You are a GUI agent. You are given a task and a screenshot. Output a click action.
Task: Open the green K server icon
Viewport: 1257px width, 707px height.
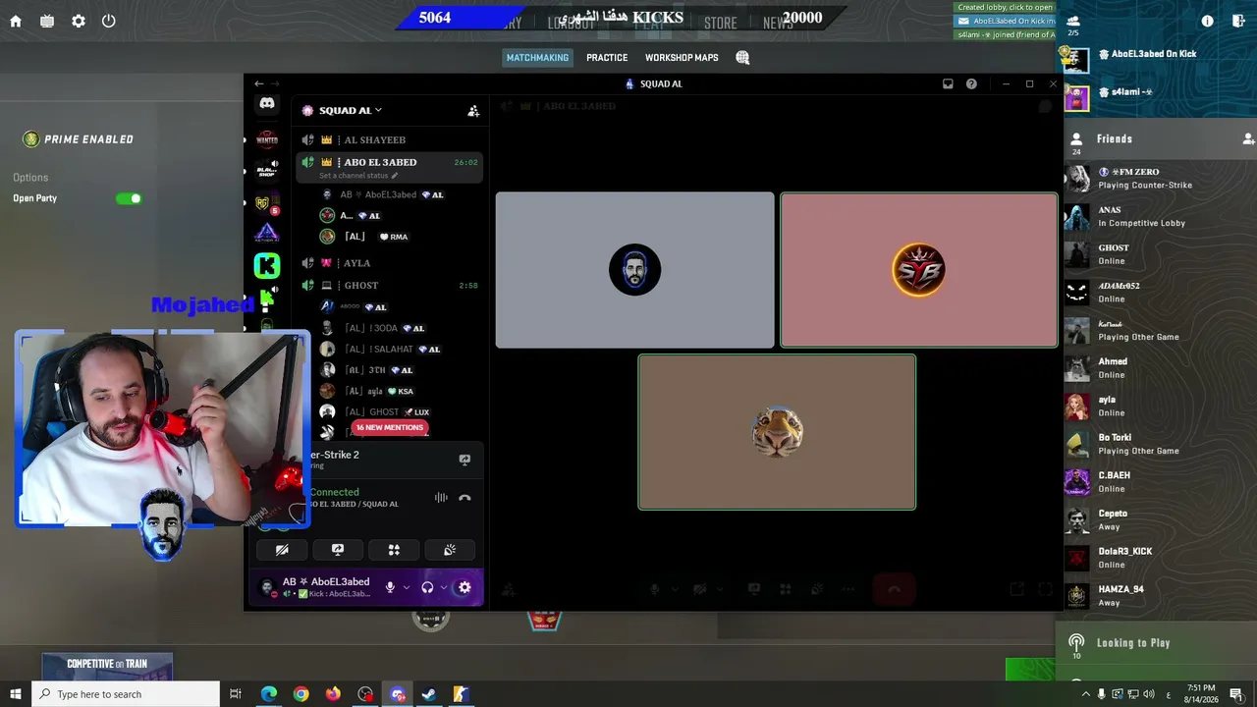[267, 265]
